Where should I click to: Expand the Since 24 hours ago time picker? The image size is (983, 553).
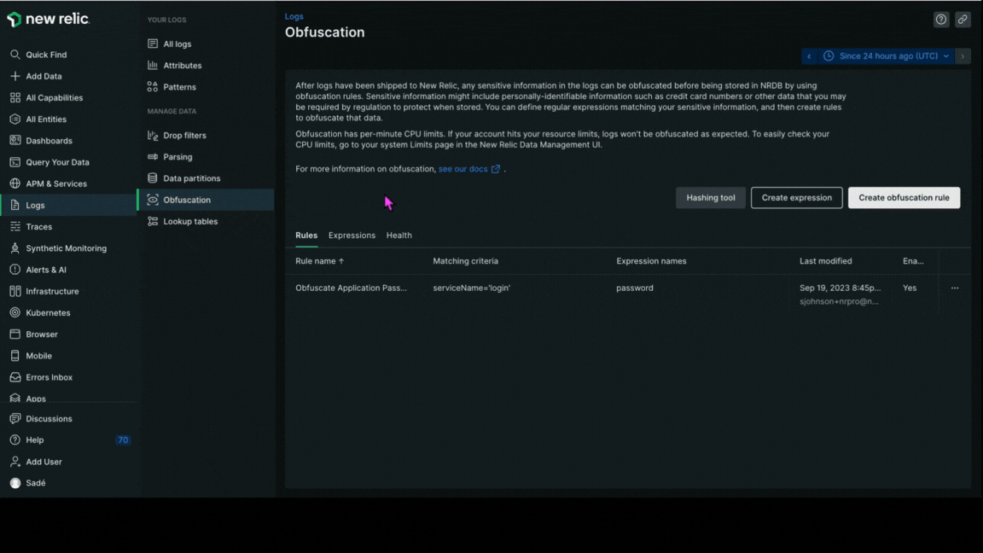(886, 56)
